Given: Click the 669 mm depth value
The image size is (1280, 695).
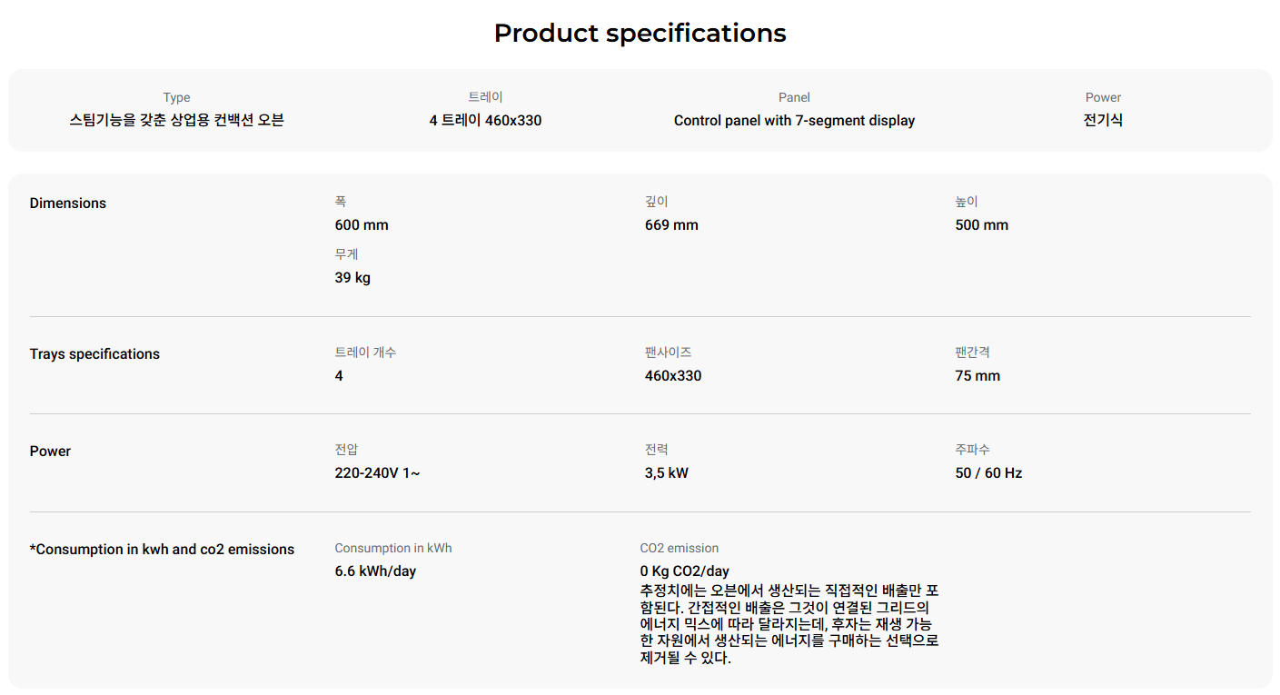Looking at the screenshot, I should click(x=671, y=225).
